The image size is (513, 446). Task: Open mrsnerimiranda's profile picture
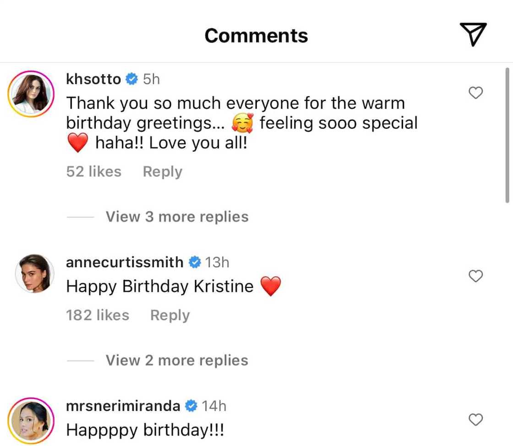click(31, 421)
